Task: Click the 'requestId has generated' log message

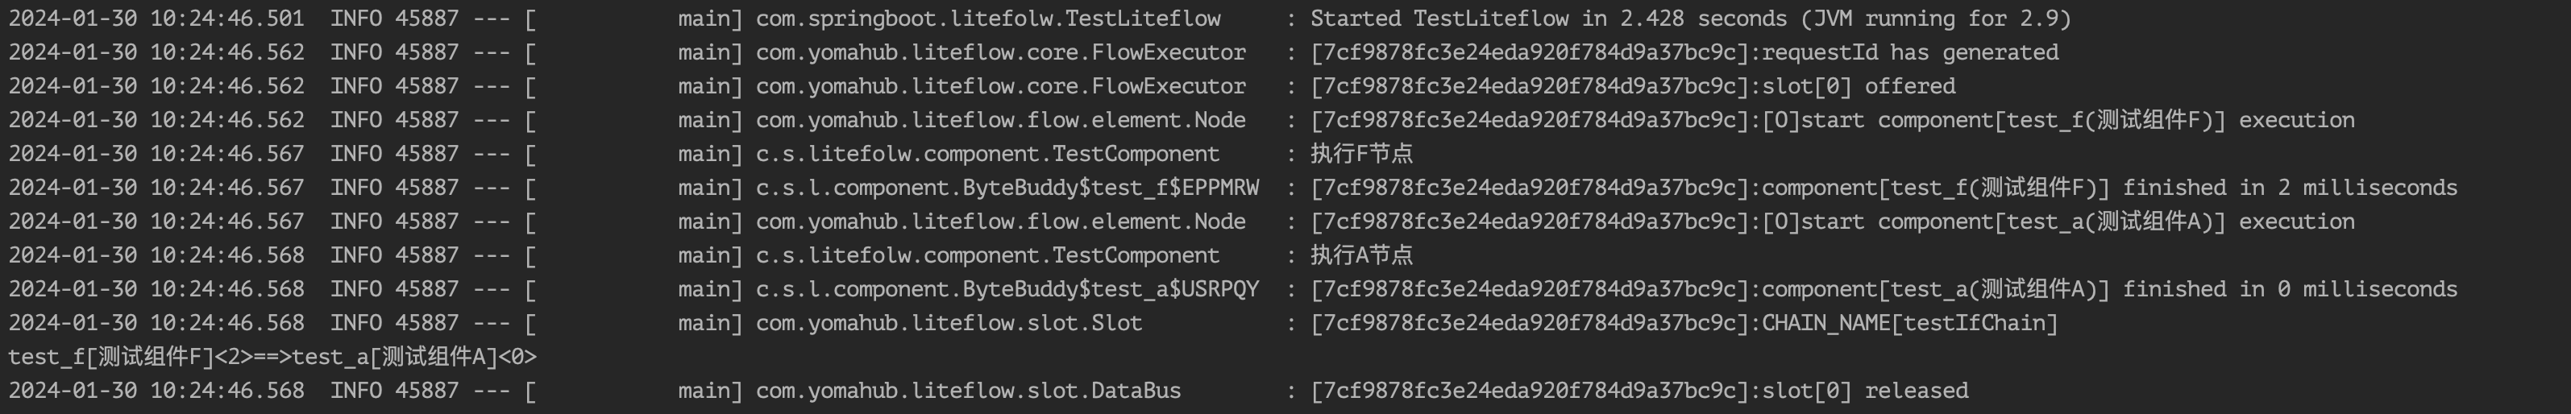Action: 1910,53
